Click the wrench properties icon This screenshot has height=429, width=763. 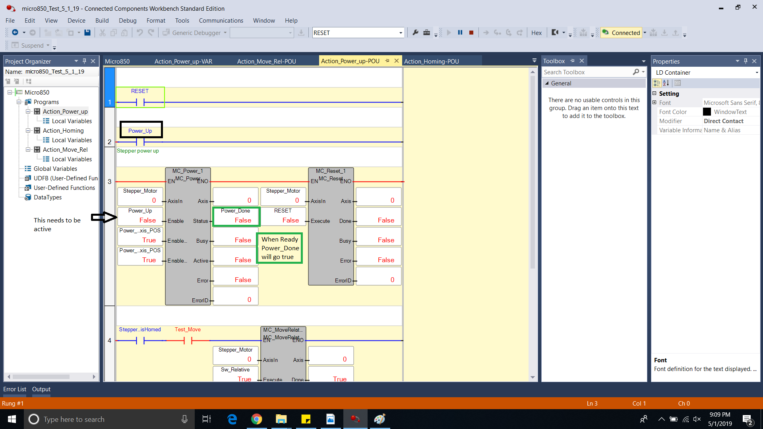pos(415,33)
